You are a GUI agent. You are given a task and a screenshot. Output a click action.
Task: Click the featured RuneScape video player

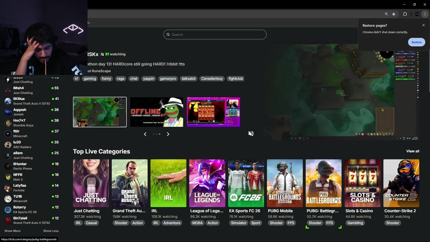342,91
